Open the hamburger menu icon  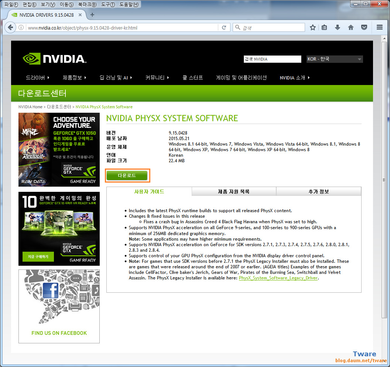[380, 27]
